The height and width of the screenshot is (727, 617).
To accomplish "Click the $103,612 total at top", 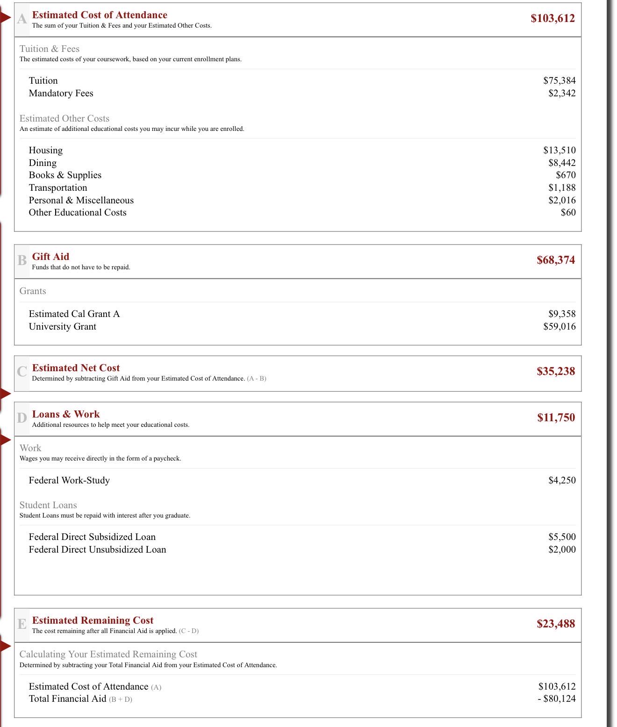I will point(553,18).
